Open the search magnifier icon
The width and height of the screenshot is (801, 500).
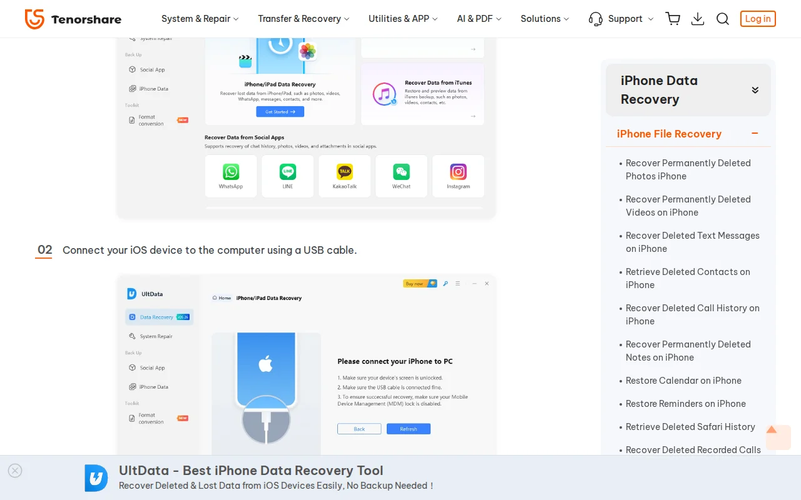coord(723,19)
